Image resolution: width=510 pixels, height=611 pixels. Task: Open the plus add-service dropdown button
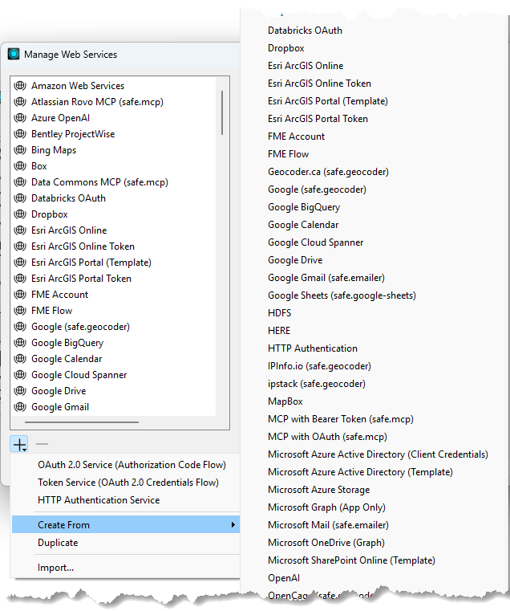pos(19,444)
